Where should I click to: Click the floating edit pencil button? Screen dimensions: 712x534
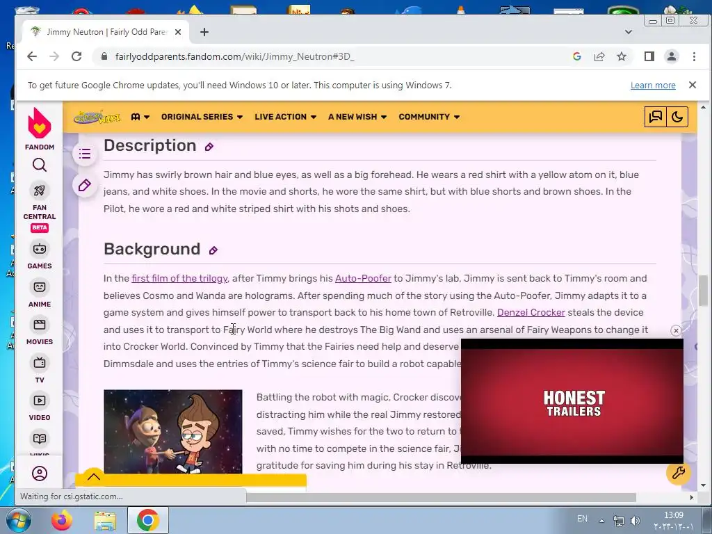tap(84, 185)
